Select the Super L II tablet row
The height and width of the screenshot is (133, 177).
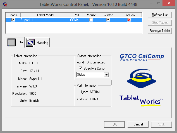click(45, 20)
